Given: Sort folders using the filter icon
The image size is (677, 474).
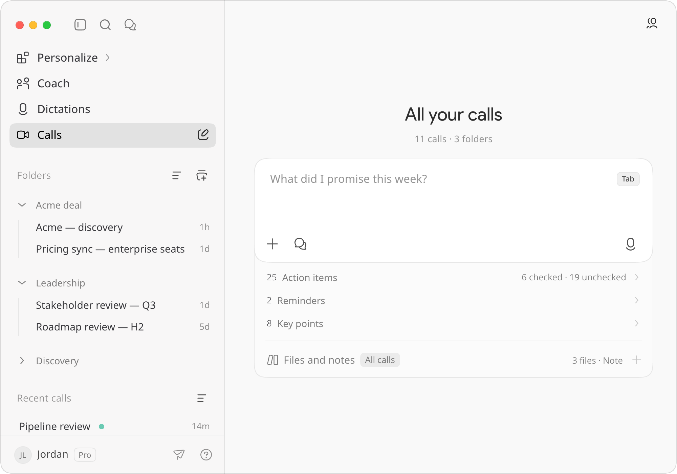Looking at the screenshot, I should 176,175.
